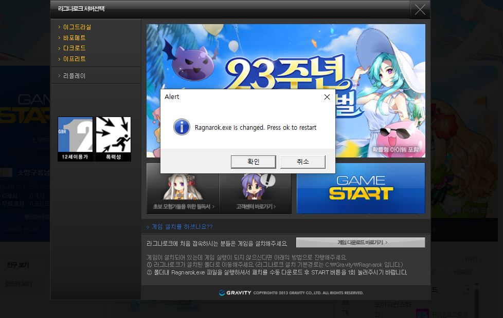
Task: Click the 확률형 아이템 포함 banner label
Action: (396, 149)
